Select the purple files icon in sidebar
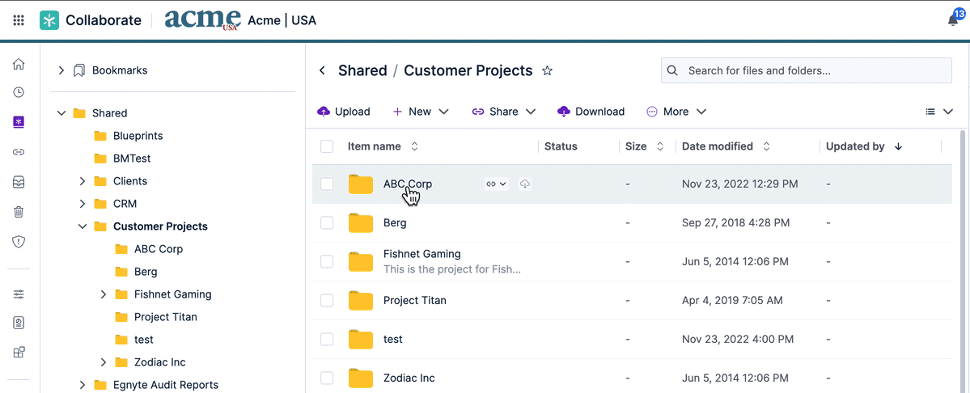 19,122
